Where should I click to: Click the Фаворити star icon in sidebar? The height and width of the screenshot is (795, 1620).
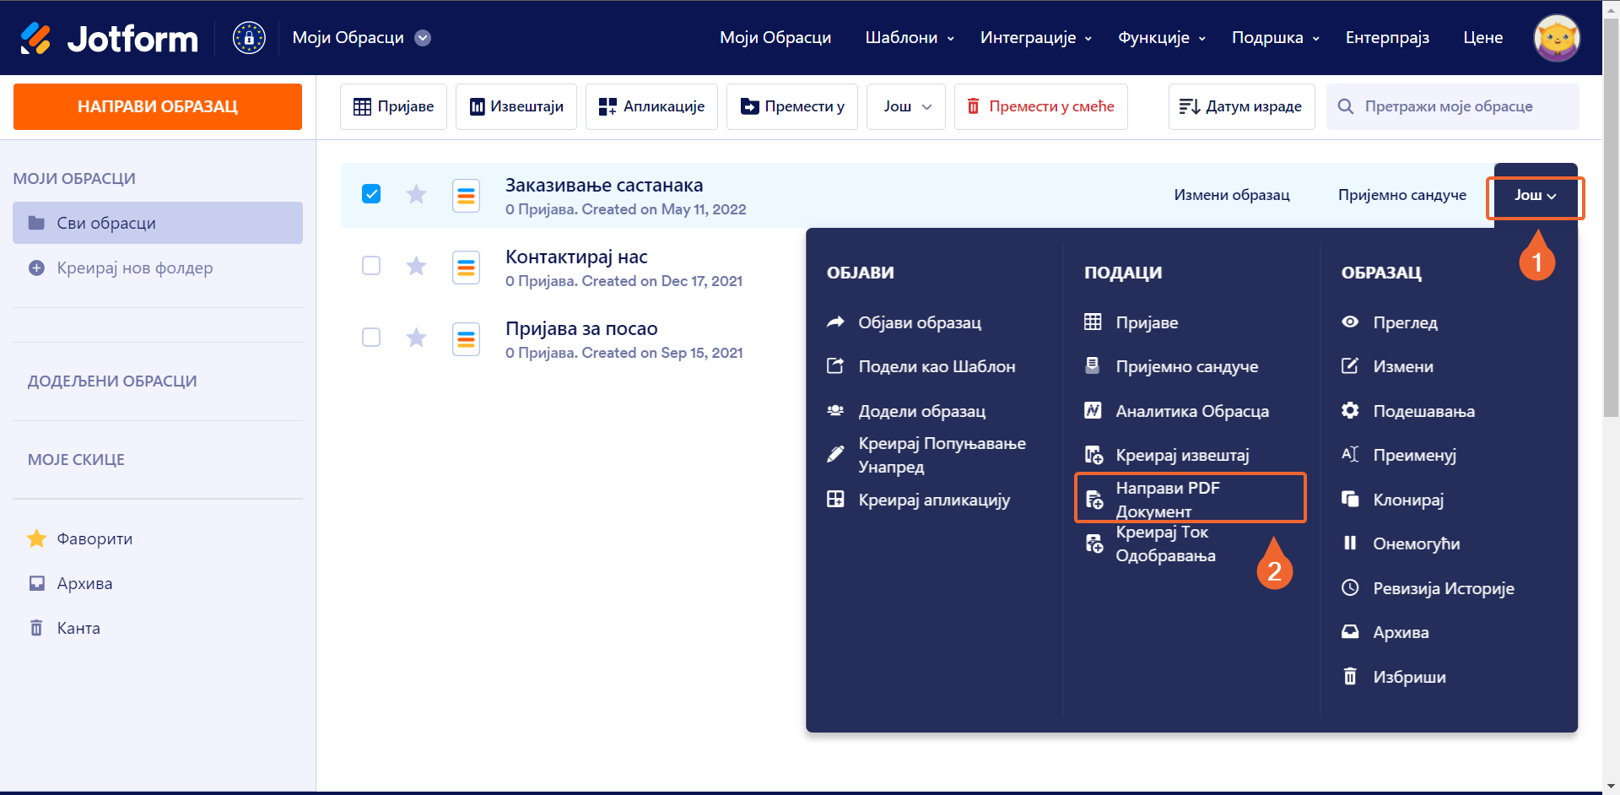click(x=36, y=538)
